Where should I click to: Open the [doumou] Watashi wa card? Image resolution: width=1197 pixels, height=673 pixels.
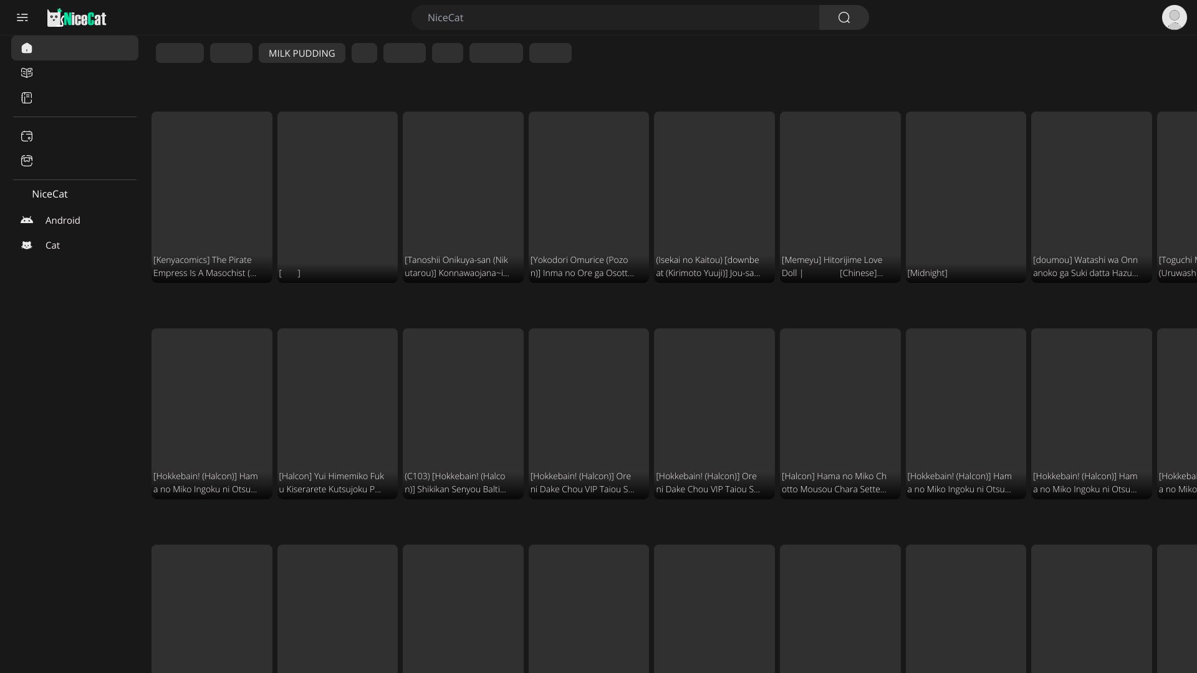pos(1092,197)
